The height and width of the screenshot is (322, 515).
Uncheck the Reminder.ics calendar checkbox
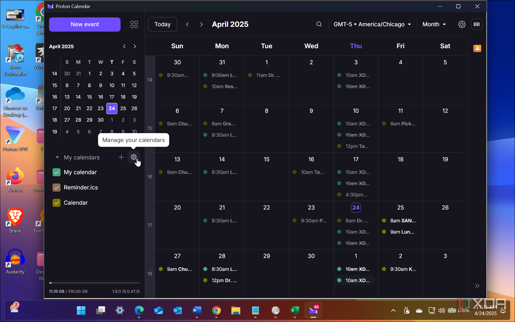pyautogui.click(x=57, y=188)
